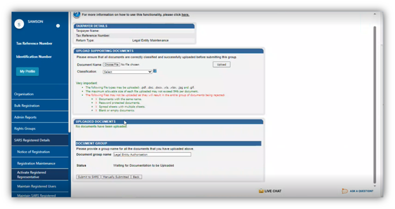Click 'Spread sheets with multiple sheets' line
The image size is (395, 209).
[122, 107]
